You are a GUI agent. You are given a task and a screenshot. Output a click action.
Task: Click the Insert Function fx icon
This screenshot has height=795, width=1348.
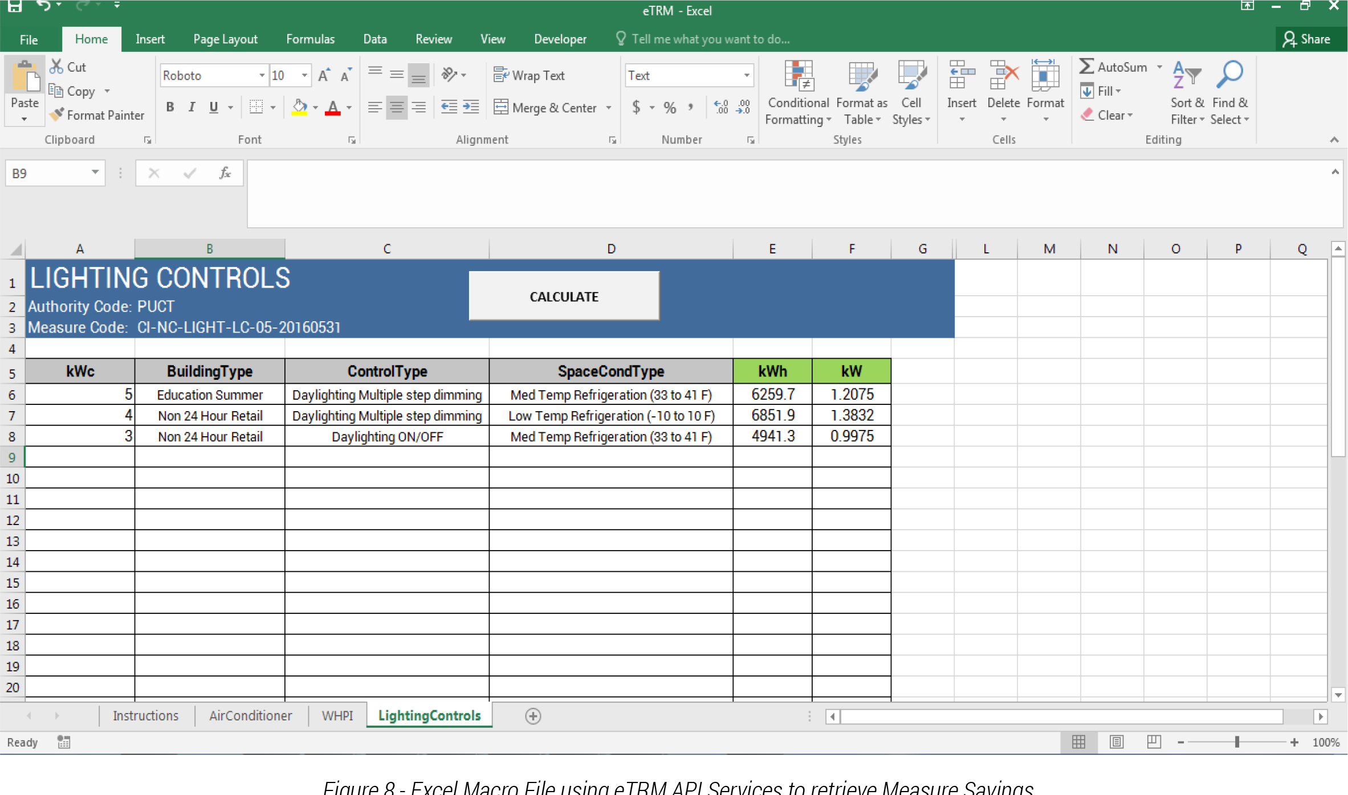(225, 173)
